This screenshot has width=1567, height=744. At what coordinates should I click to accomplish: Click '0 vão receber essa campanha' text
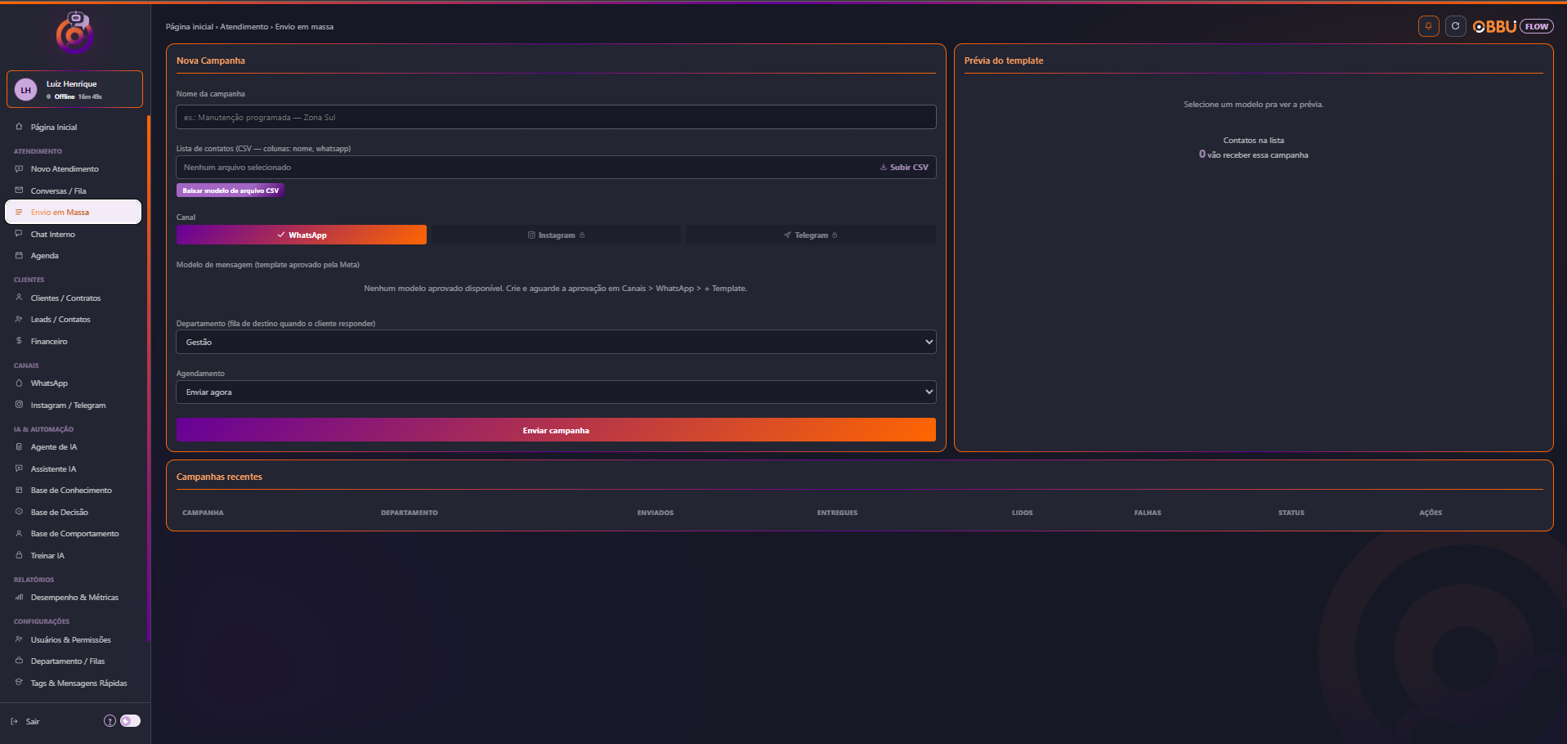1253,155
